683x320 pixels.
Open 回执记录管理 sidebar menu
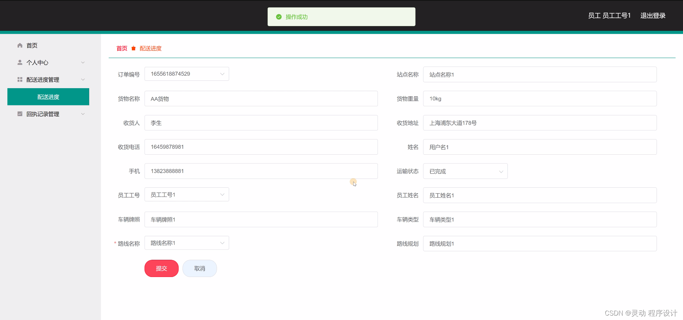click(x=48, y=114)
